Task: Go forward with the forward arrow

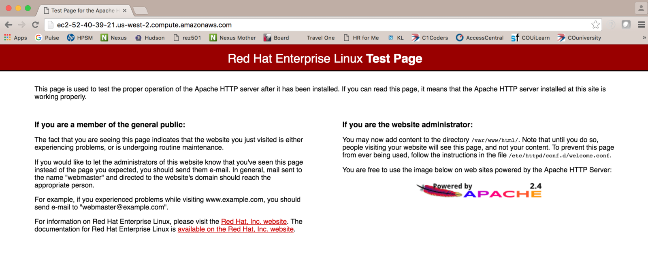Action: (22, 25)
